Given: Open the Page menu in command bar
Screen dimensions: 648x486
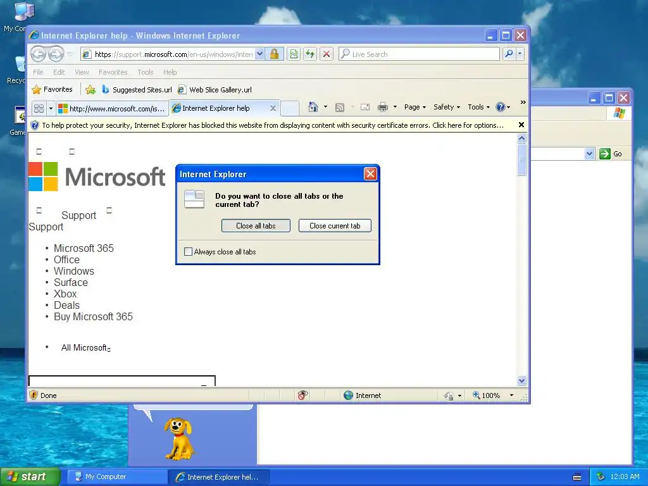Looking at the screenshot, I should tap(415, 107).
